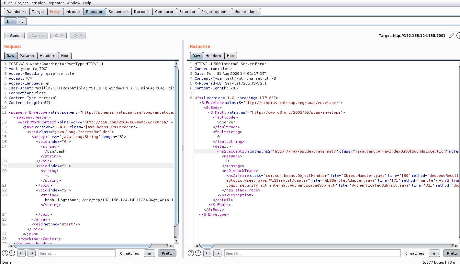Switch to the Proxy tab
The width and height of the screenshot is (460, 264).
point(55,12)
